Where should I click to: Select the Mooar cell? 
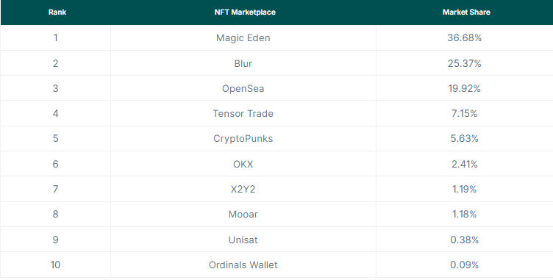click(243, 214)
